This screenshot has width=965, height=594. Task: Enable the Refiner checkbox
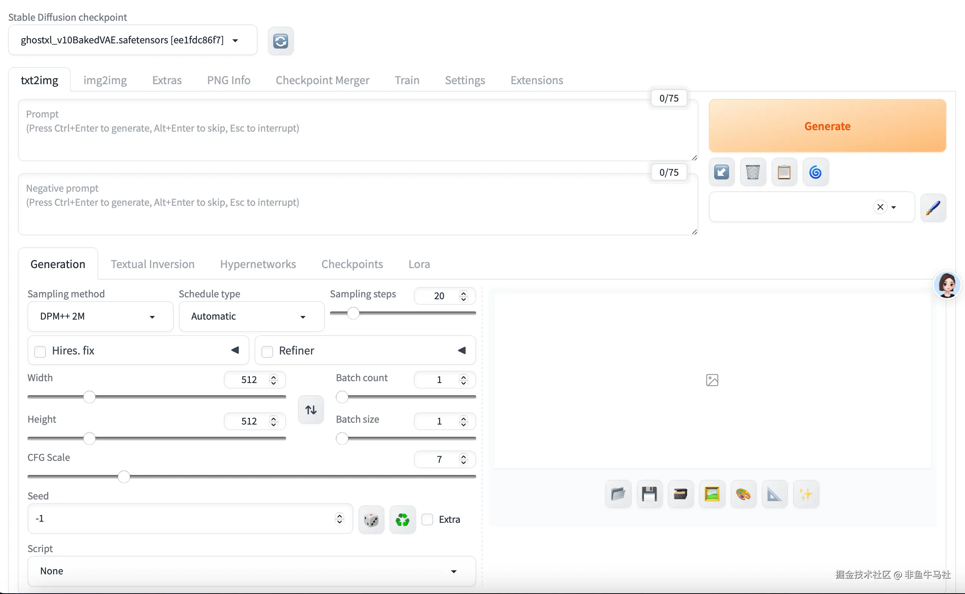click(267, 351)
